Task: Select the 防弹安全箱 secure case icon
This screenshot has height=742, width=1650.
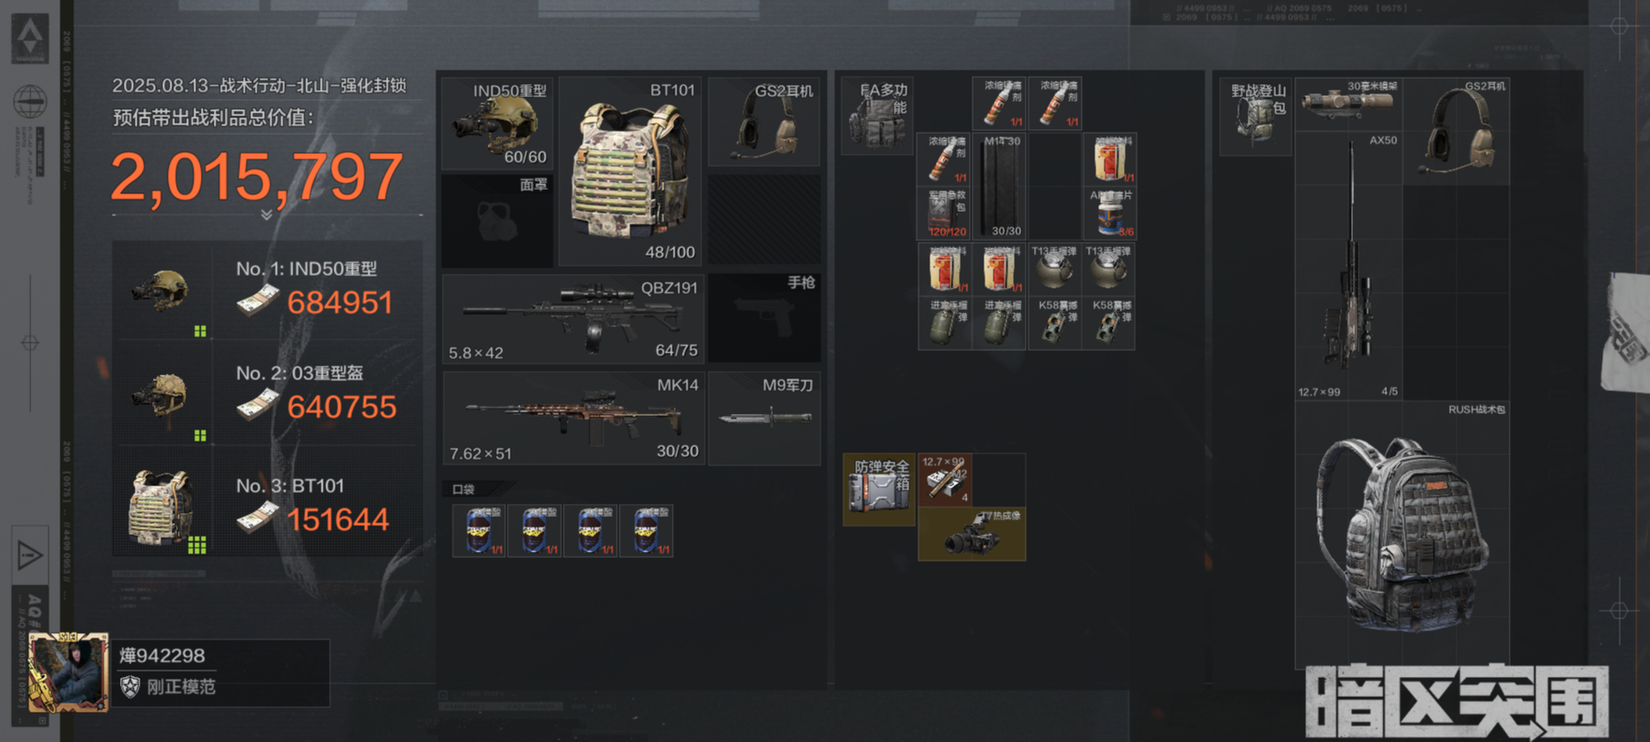Action: pyautogui.click(x=879, y=490)
